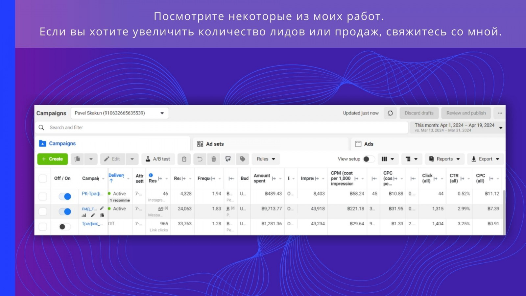Tick checkbox for Трафик campaign row

[43, 227]
